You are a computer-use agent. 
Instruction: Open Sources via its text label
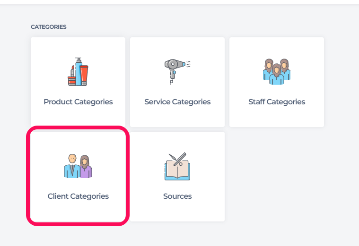click(x=177, y=196)
